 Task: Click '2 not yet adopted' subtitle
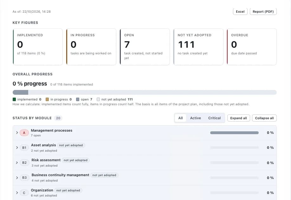click(x=44, y=151)
